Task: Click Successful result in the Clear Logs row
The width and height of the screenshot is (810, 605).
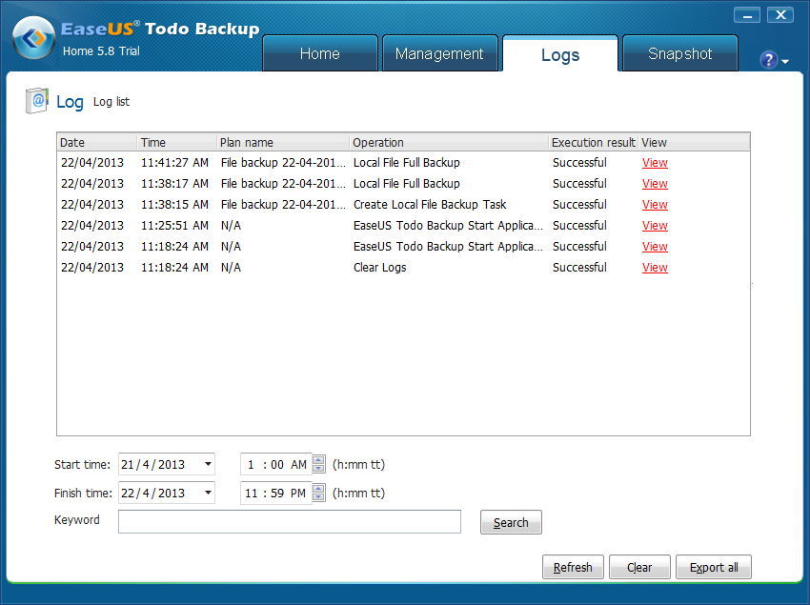Action: point(579,268)
